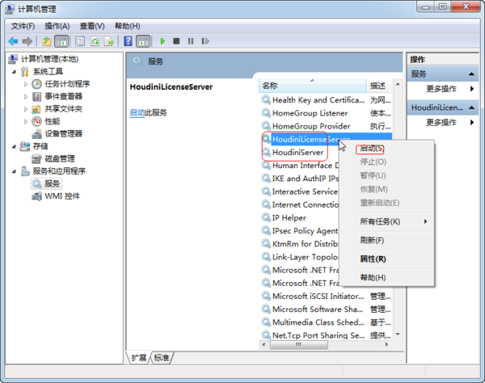
Task: Collapse the 系统工具 tree node arrow
Action: 14,72
